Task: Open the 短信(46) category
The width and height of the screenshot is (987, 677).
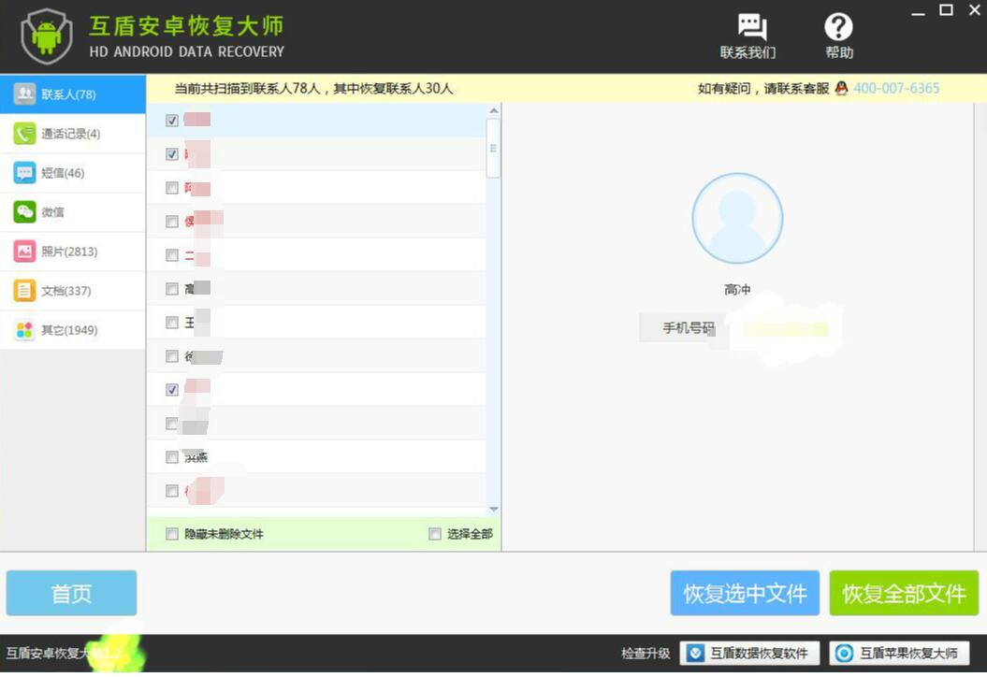Action: click(x=72, y=173)
